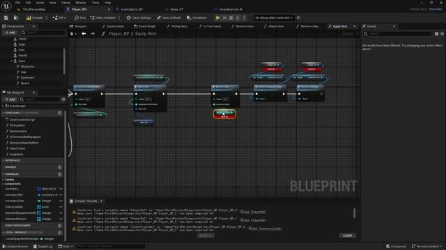Open Class Settings
The height and width of the screenshot is (250, 446).
click(x=139, y=17)
